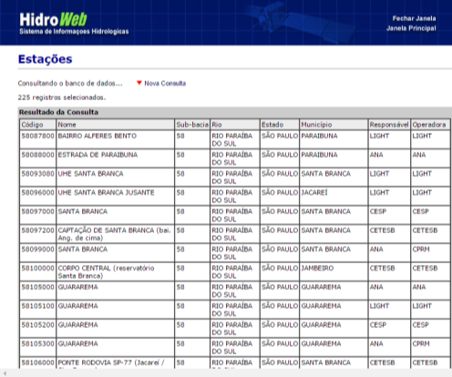The height and width of the screenshot is (377, 452).
Task: Go to Janela Principal
Action: point(411,28)
